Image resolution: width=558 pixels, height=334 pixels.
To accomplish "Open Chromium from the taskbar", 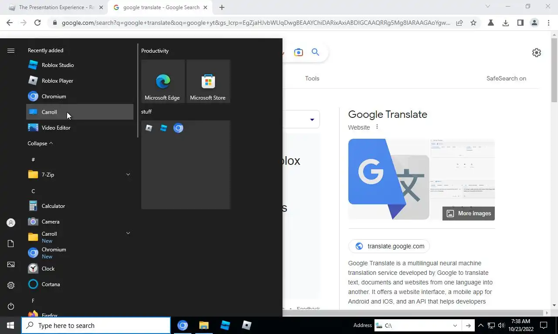I will tap(183, 325).
